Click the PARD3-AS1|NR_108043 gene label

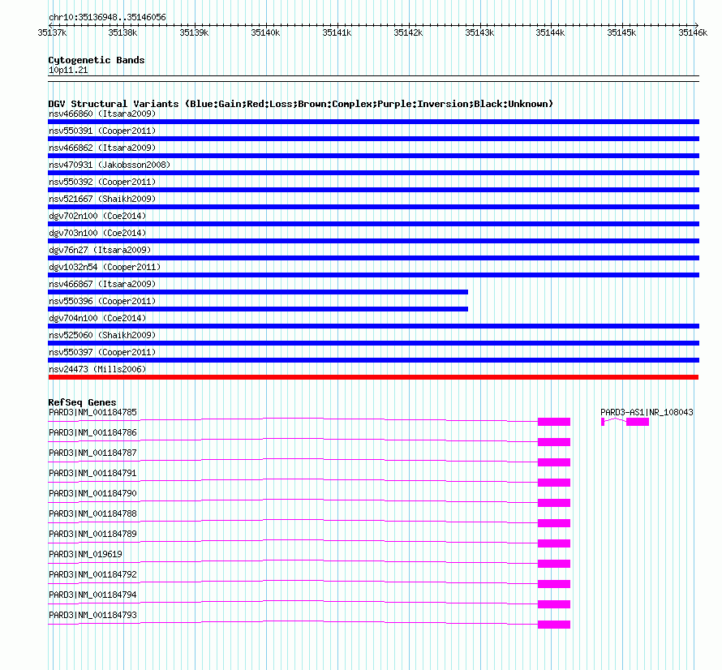click(647, 412)
